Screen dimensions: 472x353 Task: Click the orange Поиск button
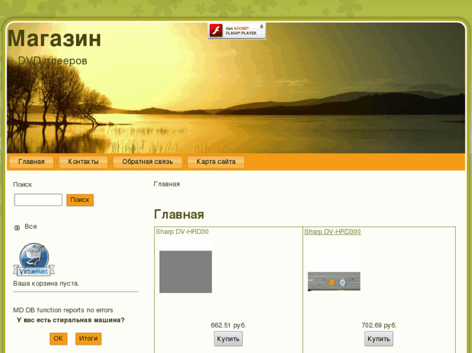click(x=80, y=199)
